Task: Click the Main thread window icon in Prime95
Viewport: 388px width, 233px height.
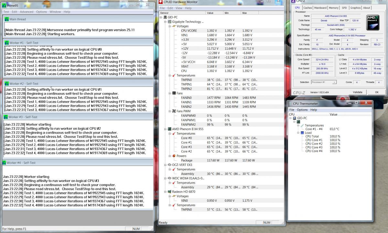Action: tap(6, 19)
